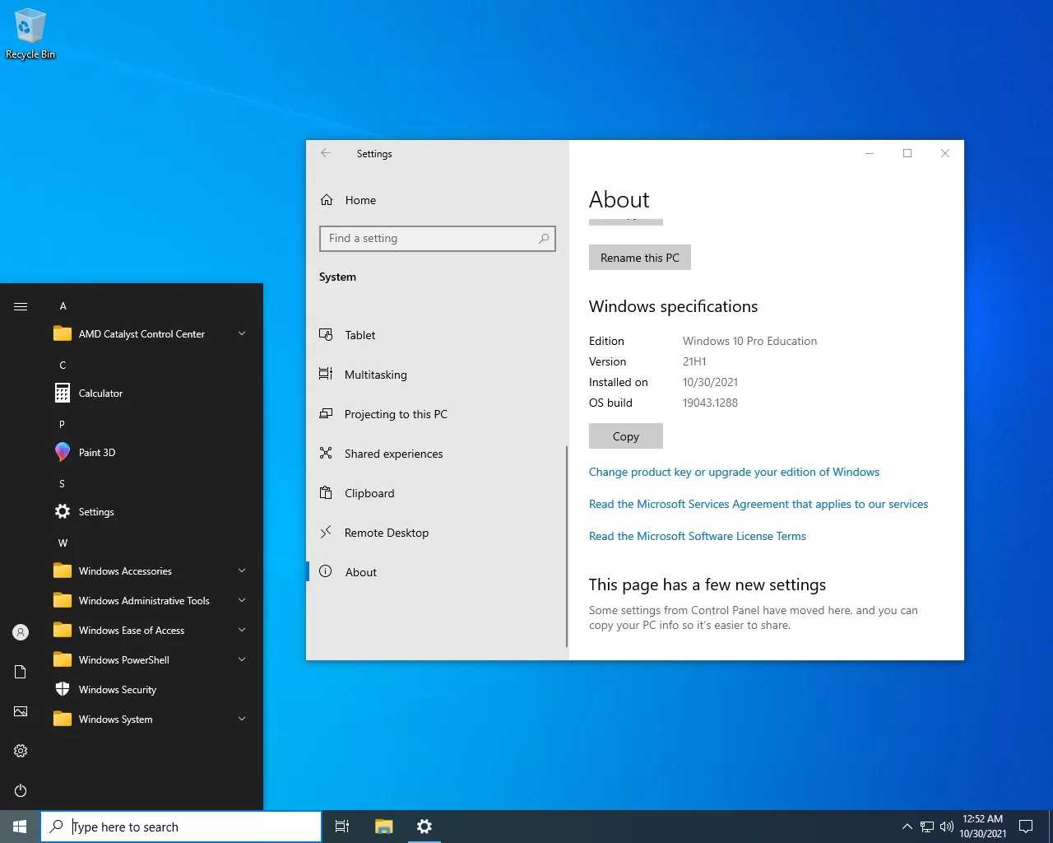Open the user account icon
Viewport: 1053px width, 843px height.
21,632
